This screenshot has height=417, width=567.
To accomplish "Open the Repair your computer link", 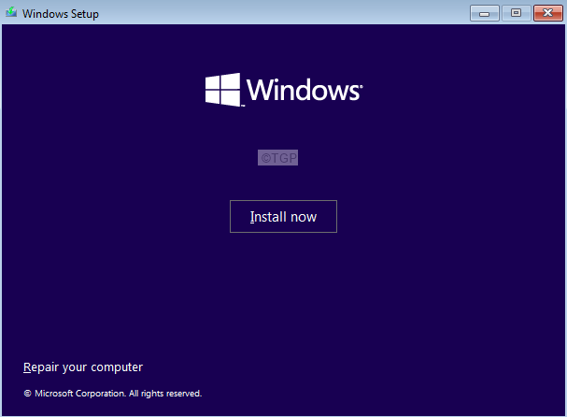I will click(x=82, y=367).
